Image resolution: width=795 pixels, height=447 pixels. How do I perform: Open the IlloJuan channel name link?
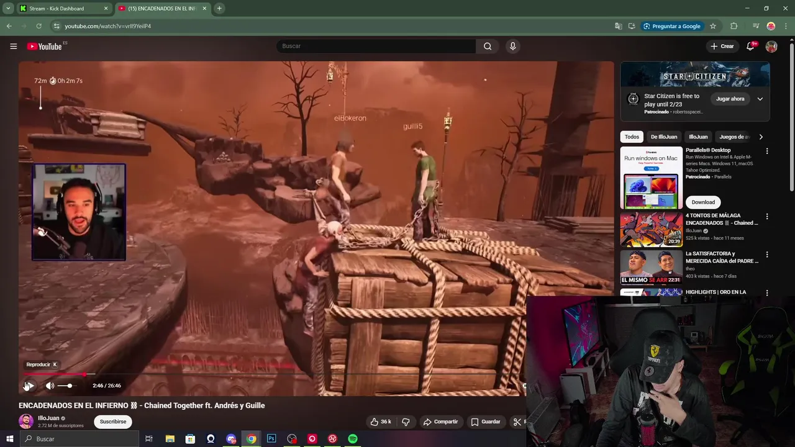(x=48, y=418)
